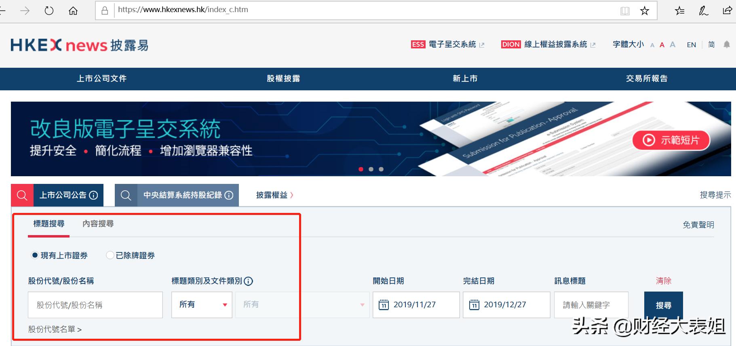Click info icon beside 中央結算系統持股紀錄
The image size is (736, 346).
229,195
